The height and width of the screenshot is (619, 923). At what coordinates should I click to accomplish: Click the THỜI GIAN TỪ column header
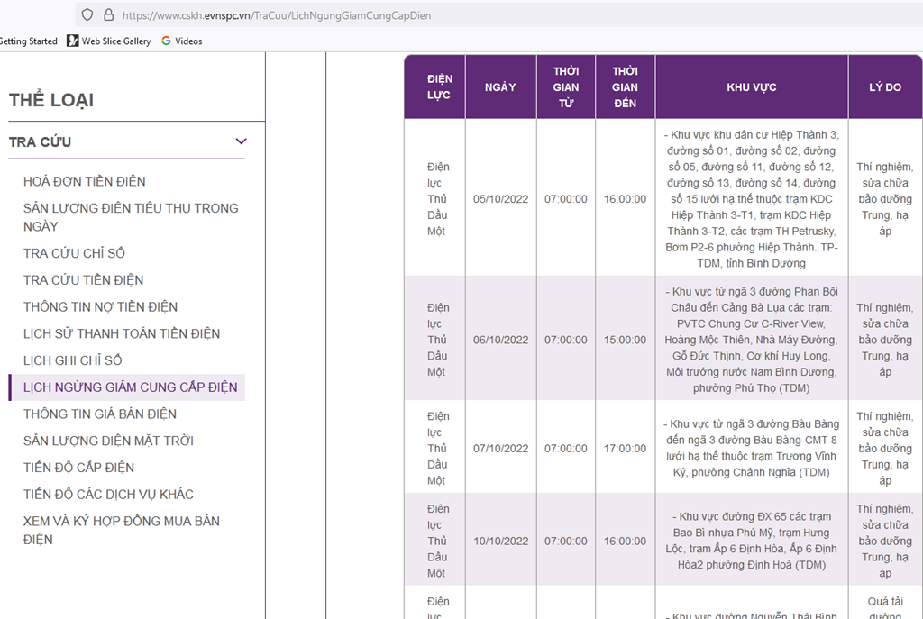coord(566,87)
